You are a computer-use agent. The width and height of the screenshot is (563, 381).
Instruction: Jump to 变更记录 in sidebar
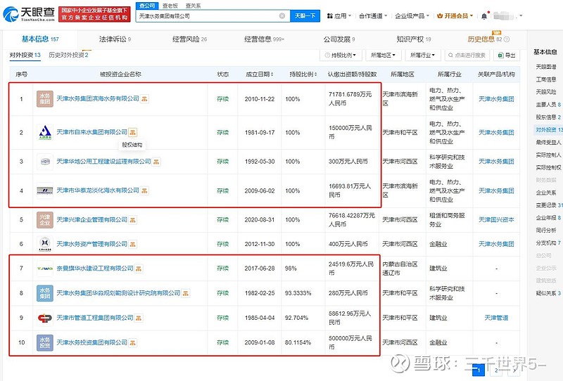549,205
